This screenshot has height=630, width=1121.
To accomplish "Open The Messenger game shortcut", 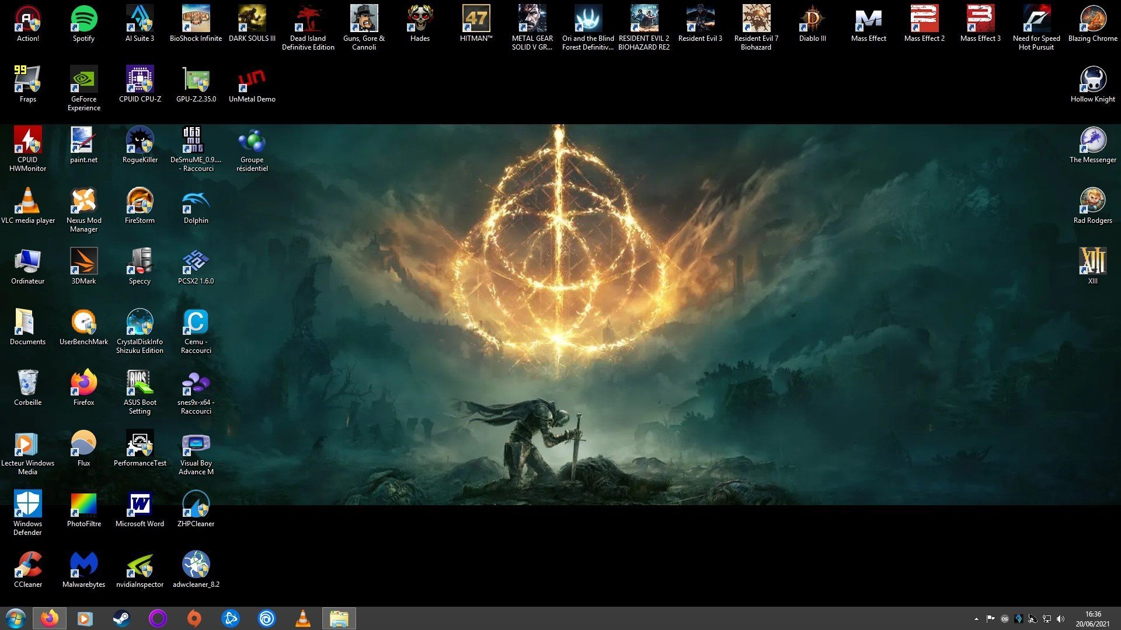I will [x=1092, y=145].
